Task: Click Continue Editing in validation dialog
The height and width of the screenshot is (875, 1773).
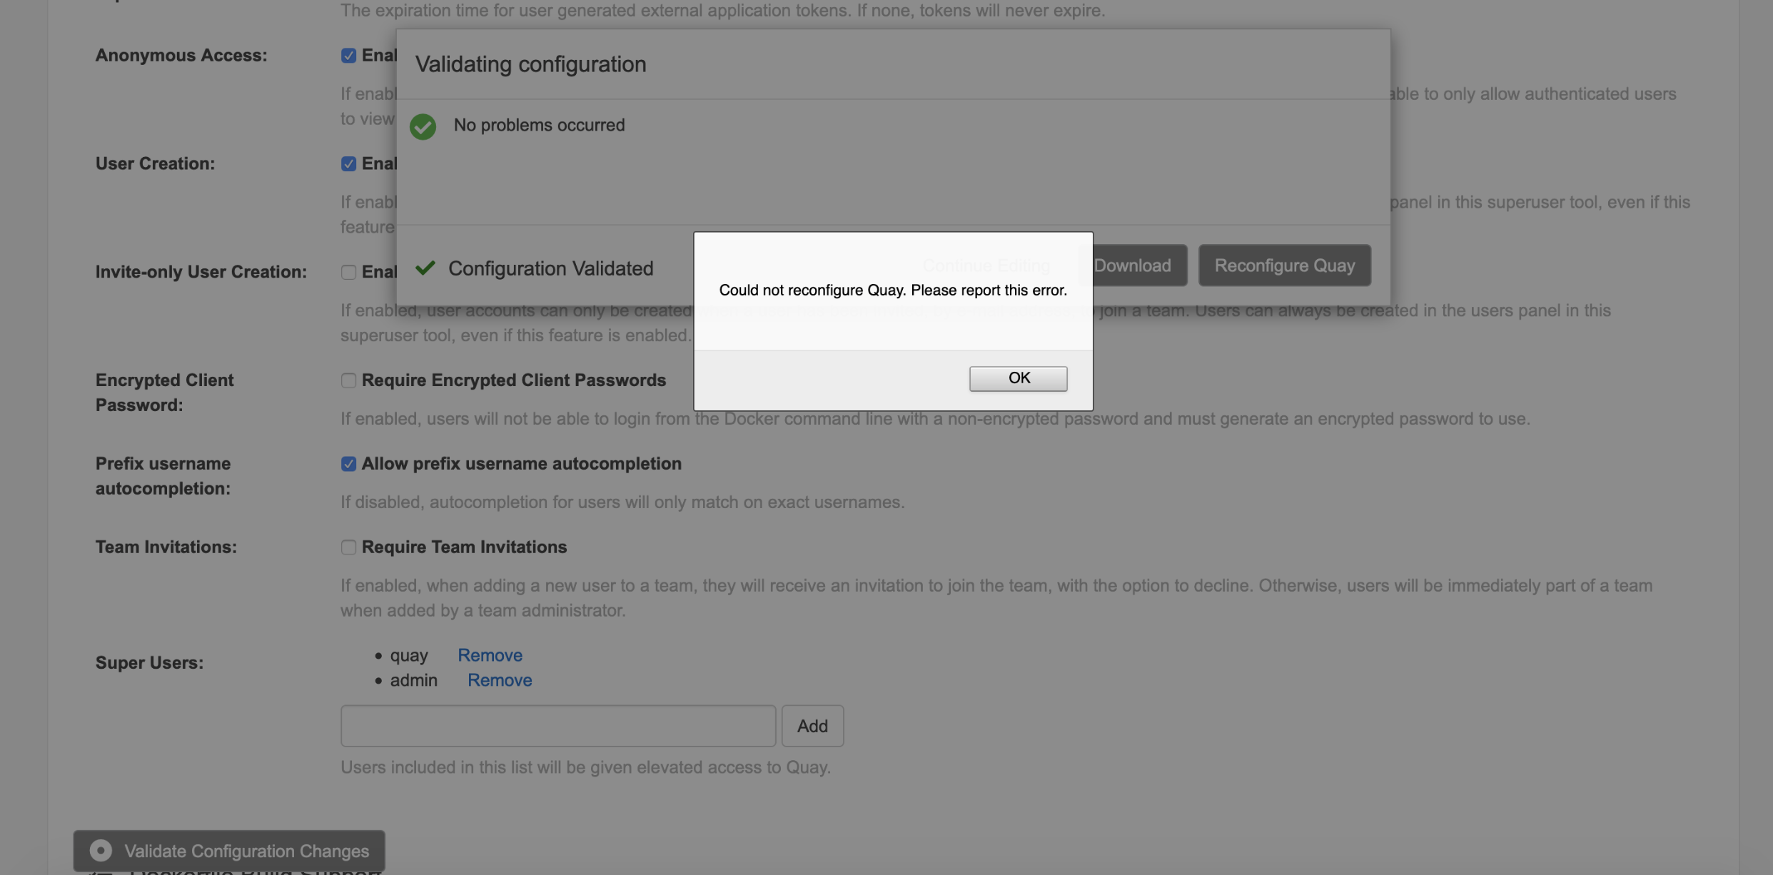Action: coord(986,265)
